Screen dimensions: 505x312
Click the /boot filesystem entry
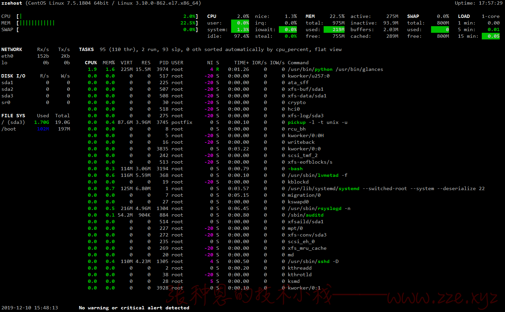point(35,129)
